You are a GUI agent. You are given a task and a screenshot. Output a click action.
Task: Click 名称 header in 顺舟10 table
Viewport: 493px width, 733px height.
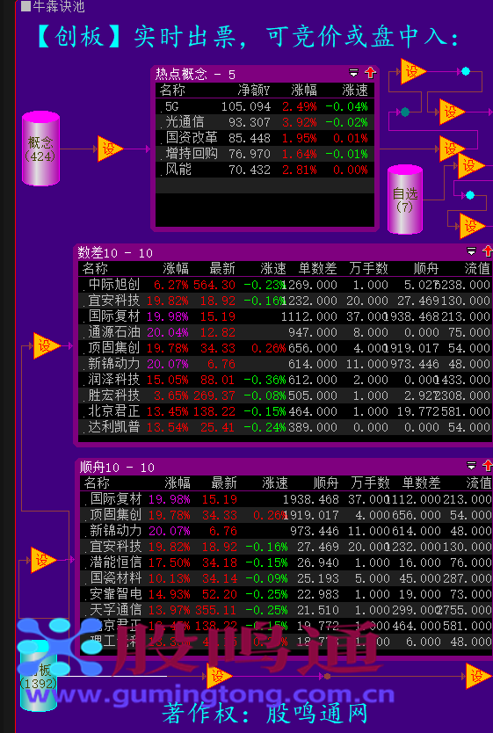click(x=97, y=483)
